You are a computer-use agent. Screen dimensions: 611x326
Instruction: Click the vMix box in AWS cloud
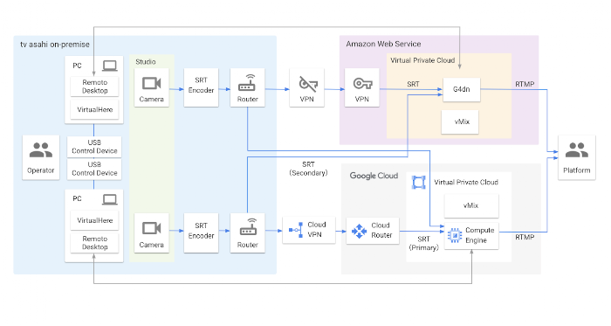[460, 121]
